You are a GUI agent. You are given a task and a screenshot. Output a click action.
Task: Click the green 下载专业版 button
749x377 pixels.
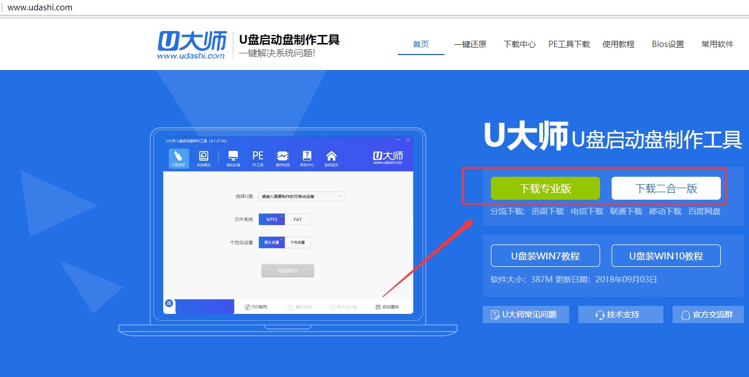(546, 188)
